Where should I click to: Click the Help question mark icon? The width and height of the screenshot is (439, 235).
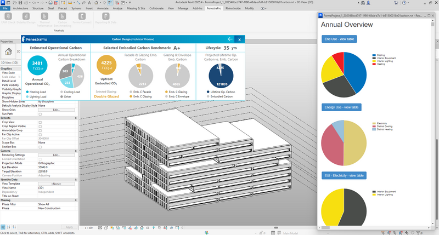point(404,3)
